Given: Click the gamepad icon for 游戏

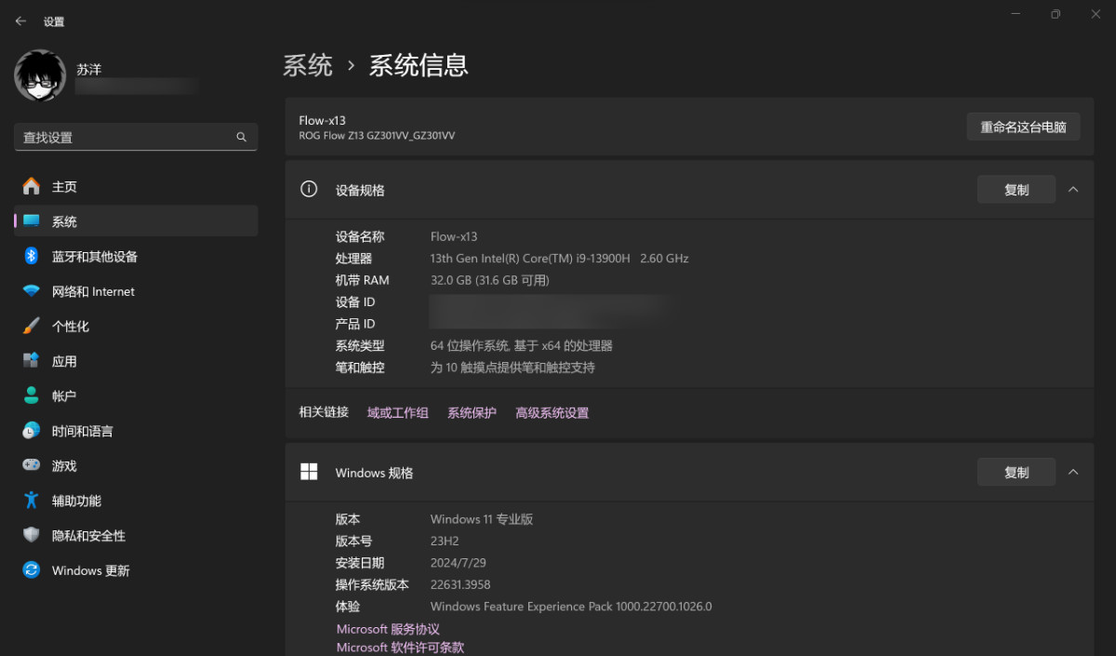Looking at the screenshot, I should 32,465.
